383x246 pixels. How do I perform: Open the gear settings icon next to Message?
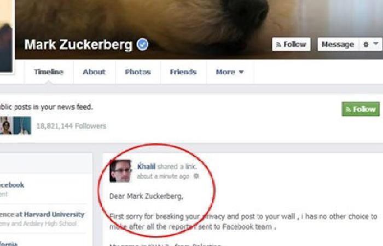pyautogui.click(x=365, y=44)
